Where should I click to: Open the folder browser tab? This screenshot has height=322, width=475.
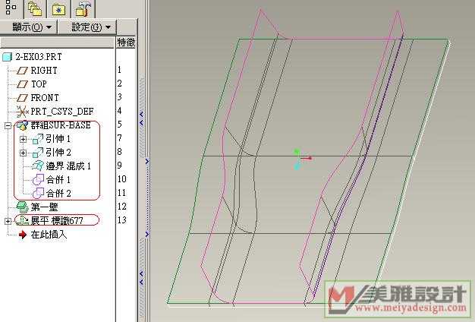point(58,9)
